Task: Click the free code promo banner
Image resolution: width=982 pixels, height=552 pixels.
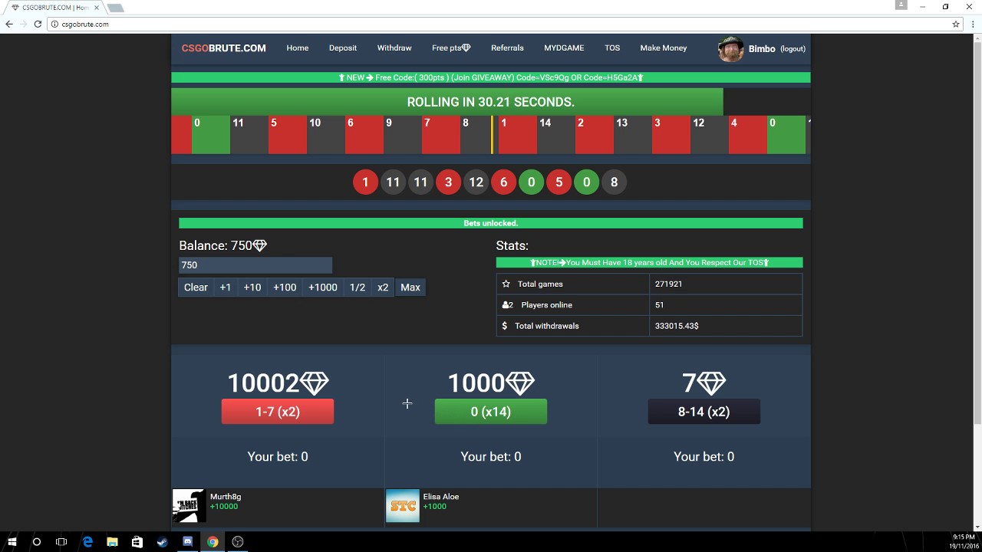Action: 491,77
